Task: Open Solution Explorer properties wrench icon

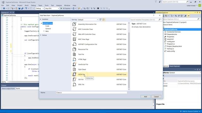Action: pyautogui.click(x=185, y=16)
